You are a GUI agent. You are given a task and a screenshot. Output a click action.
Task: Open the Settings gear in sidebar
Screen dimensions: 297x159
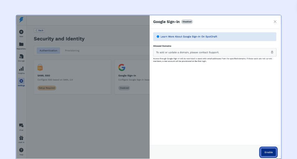(x=21, y=81)
